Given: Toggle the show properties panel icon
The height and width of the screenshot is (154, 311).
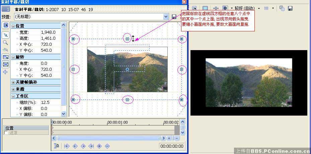Looking at the screenshot, I should coord(6,25).
